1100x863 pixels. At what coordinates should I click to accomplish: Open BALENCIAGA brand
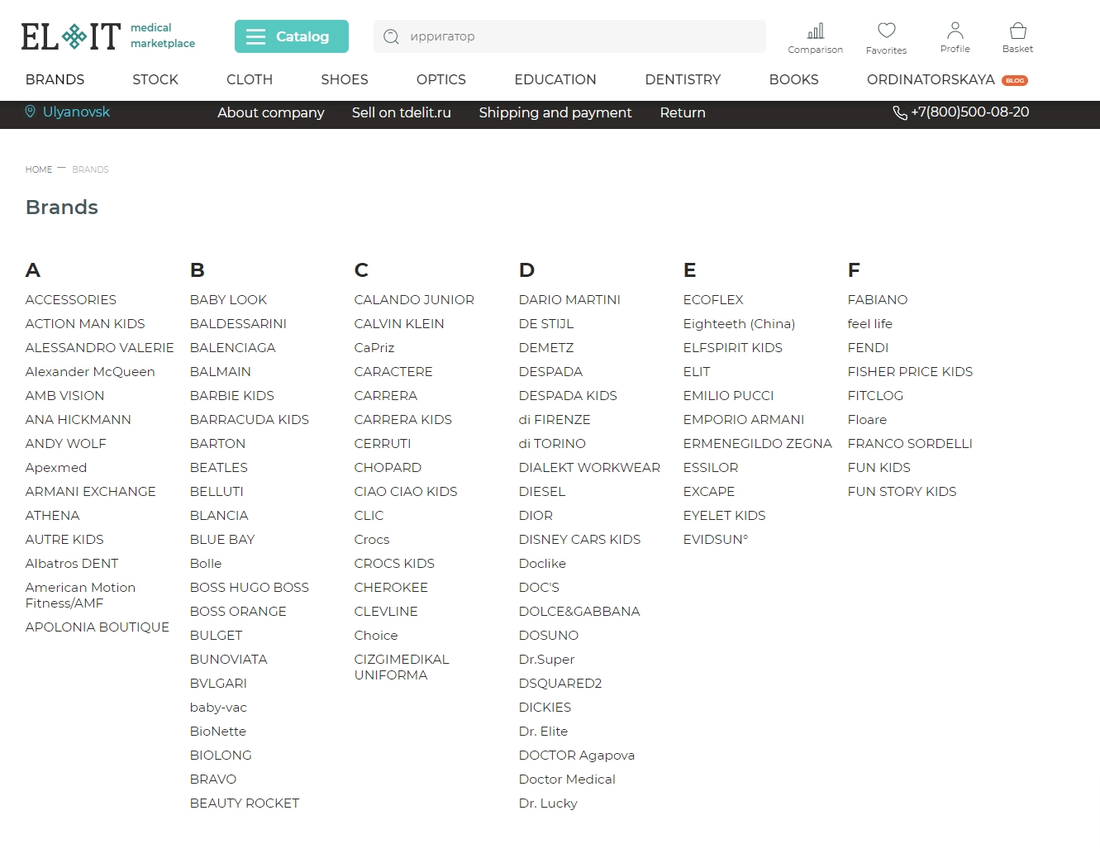(x=233, y=347)
